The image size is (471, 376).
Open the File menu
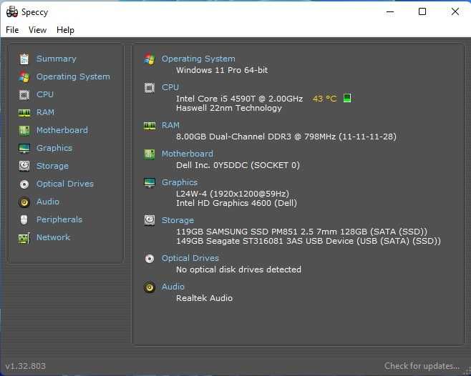pos(12,30)
